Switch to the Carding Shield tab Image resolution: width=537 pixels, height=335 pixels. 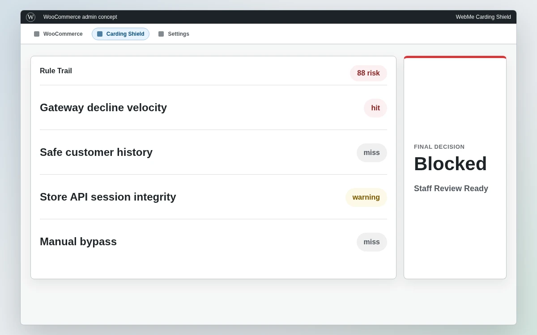coord(120,34)
